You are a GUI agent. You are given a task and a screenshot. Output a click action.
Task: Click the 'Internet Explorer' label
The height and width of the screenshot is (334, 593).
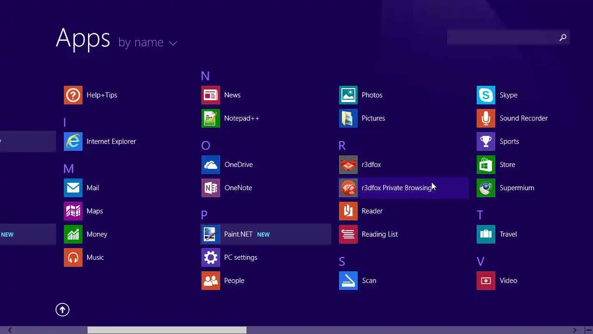coord(111,141)
